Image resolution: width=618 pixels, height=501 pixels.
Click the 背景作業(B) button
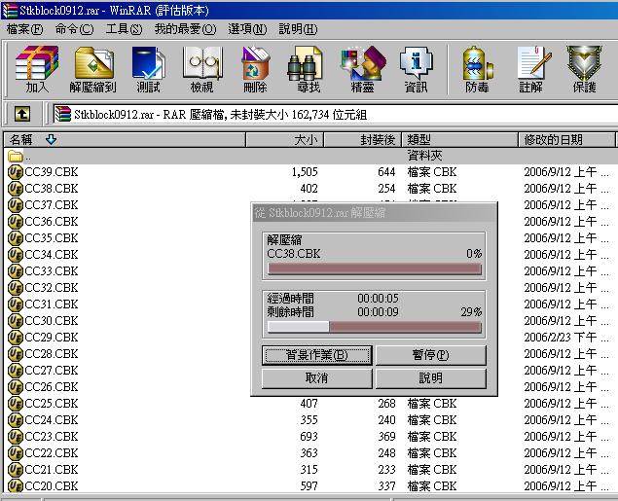[x=317, y=355]
